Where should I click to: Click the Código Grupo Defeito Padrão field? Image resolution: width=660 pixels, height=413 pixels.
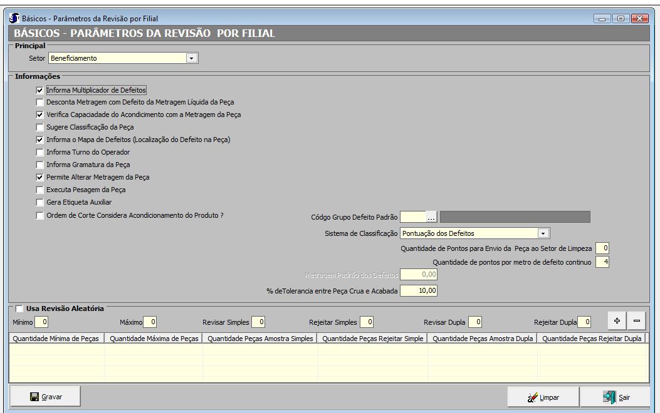tap(412, 217)
